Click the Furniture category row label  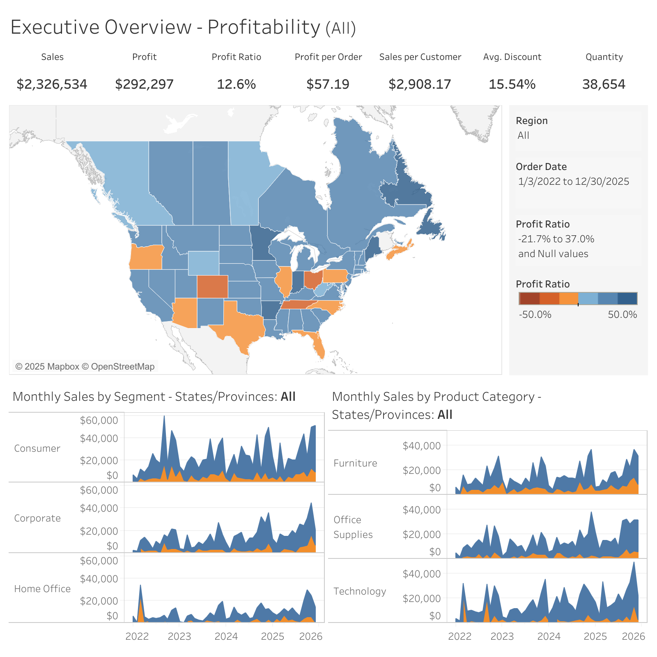tap(355, 463)
